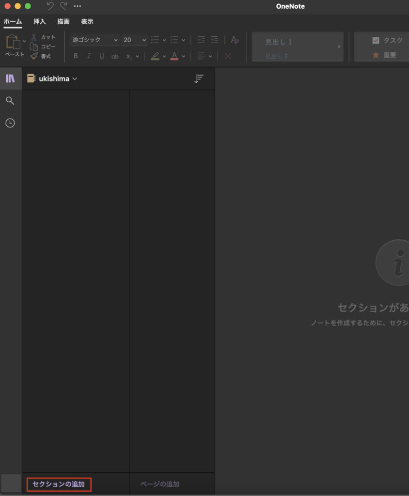
Task: Click the Cut (カット) scissors icon
Action: 34,37
